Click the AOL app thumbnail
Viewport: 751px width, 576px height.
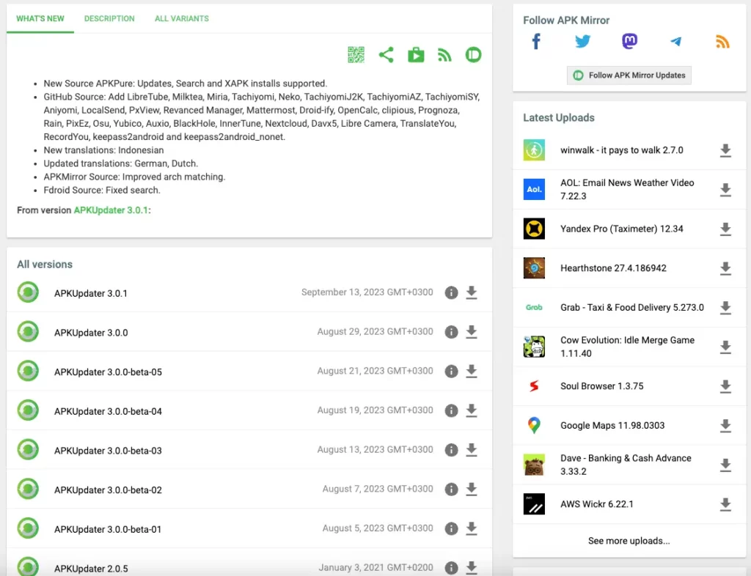point(534,190)
